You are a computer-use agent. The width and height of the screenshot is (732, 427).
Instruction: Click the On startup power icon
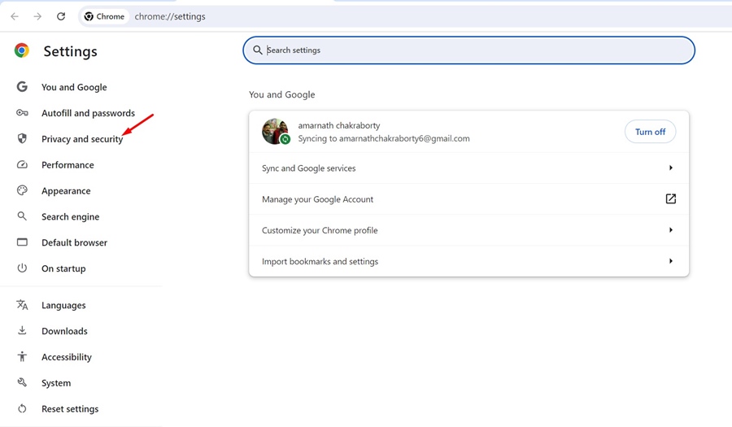point(22,268)
